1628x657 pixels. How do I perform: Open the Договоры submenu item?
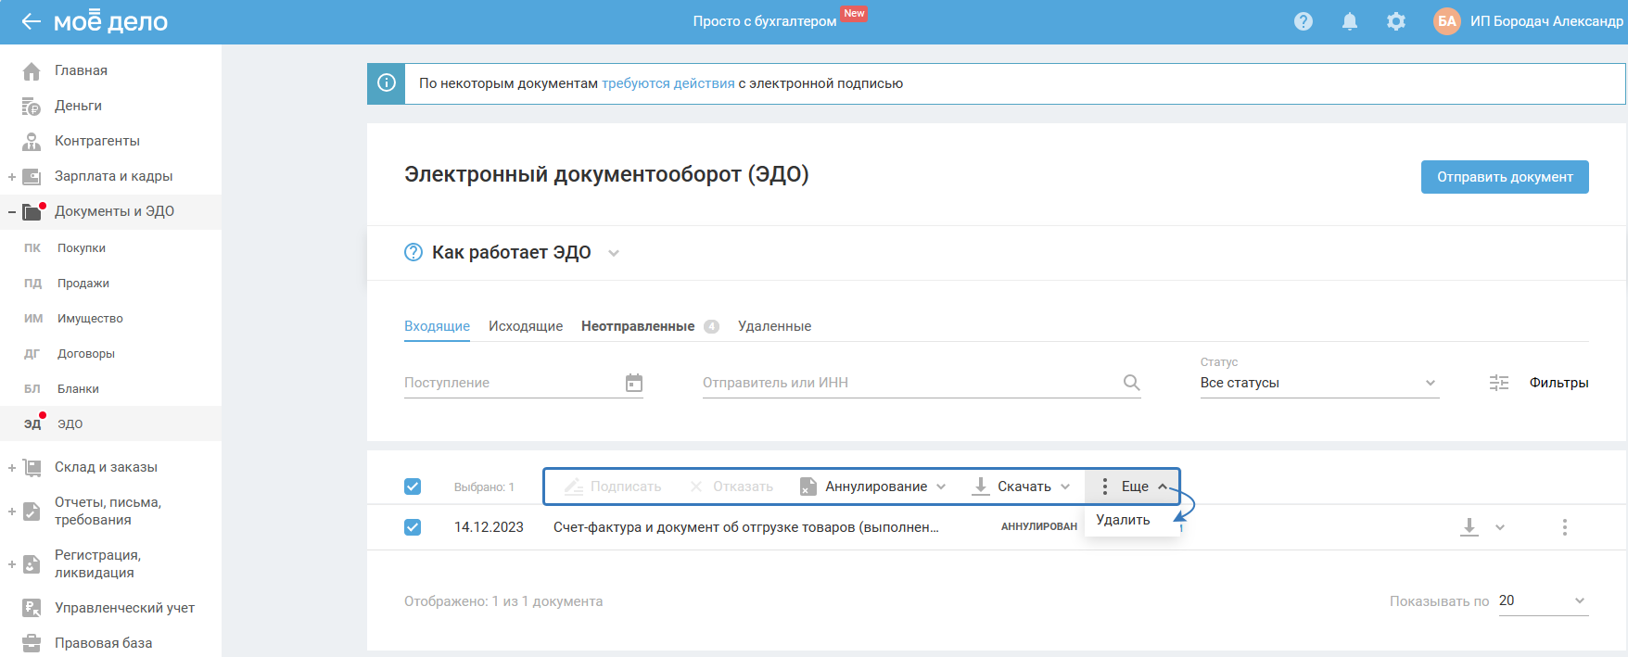(86, 354)
